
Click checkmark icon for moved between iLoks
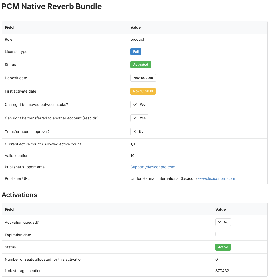135,105
